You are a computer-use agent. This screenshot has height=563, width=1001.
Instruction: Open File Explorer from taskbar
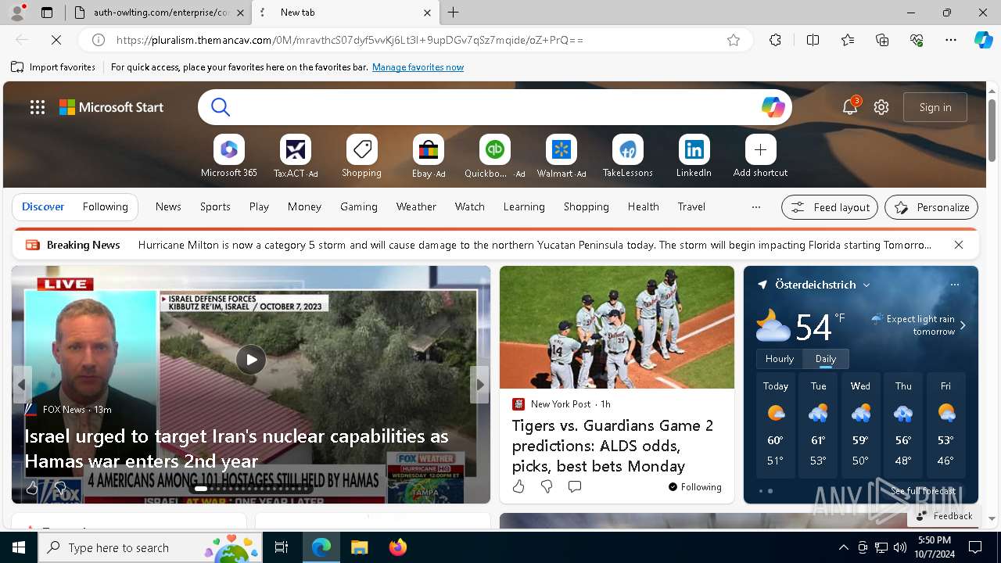(x=359, y=547)
